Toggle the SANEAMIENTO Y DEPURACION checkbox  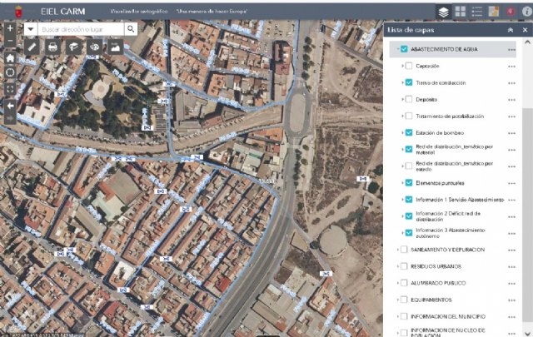(x=404, y=250)
